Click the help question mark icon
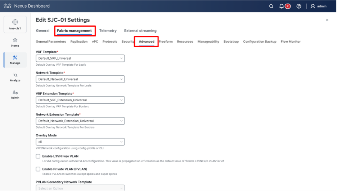 click(299, 6)
